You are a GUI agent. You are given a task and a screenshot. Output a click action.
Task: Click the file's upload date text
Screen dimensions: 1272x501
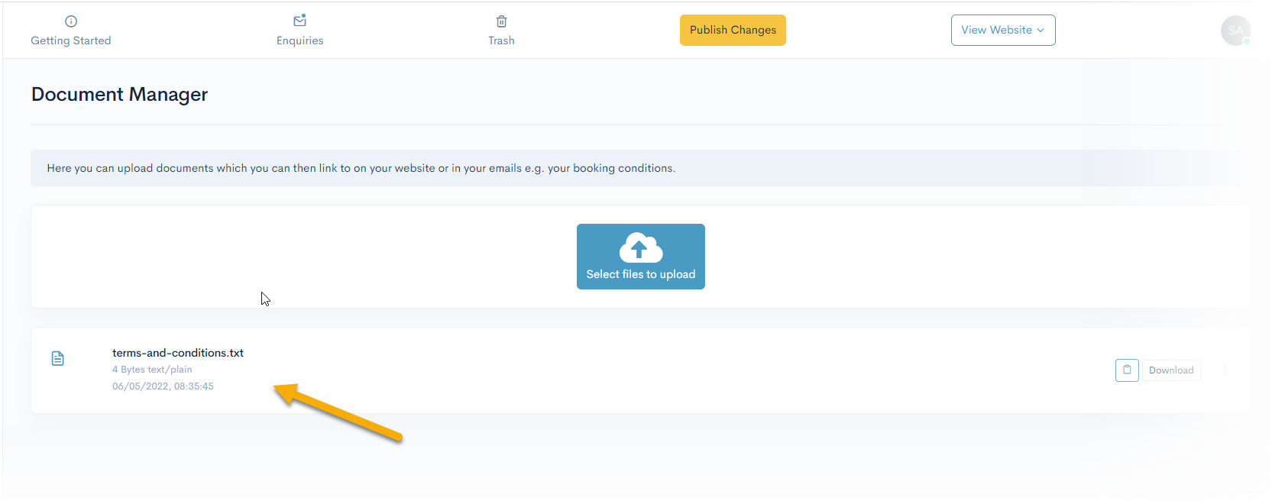pos(163,386)
